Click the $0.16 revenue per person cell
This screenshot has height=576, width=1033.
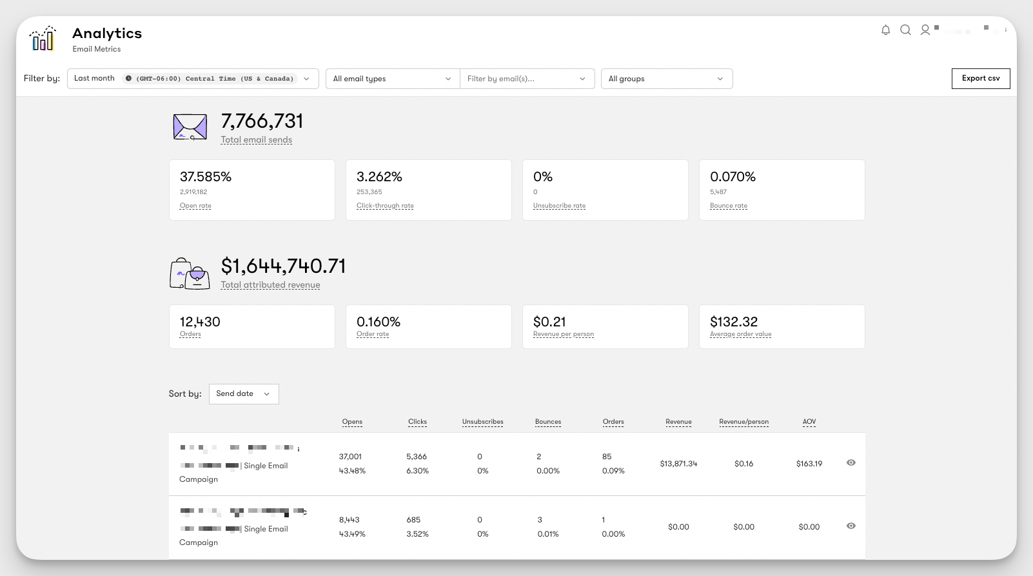pyautogui.click(x=744, y=464)
